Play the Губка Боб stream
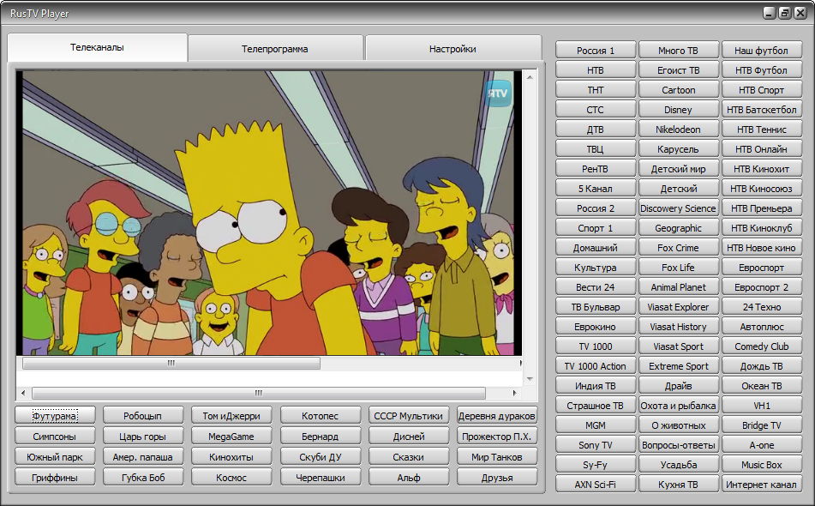 point(143,478)
